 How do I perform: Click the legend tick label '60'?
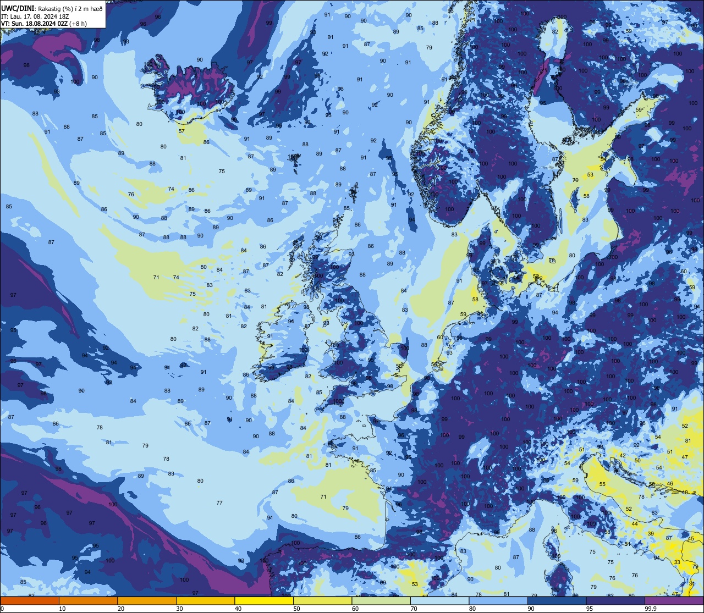[355, 609]
